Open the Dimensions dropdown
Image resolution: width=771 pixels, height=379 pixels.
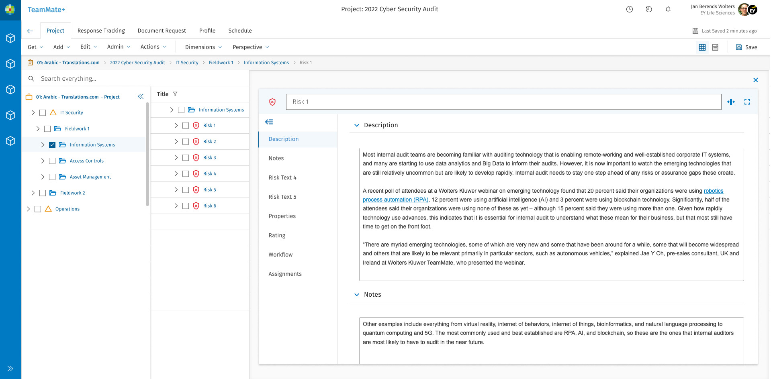(203, 47)
